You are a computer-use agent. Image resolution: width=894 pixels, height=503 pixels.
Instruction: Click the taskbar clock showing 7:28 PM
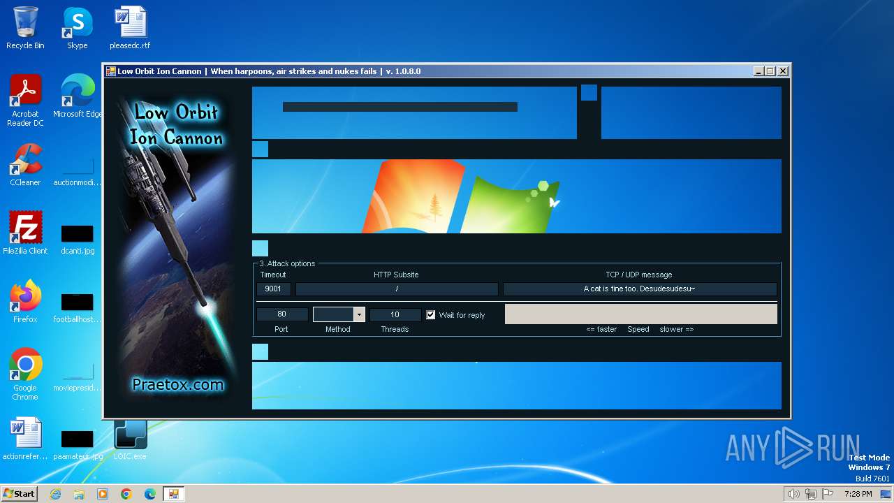click(858, 494)
